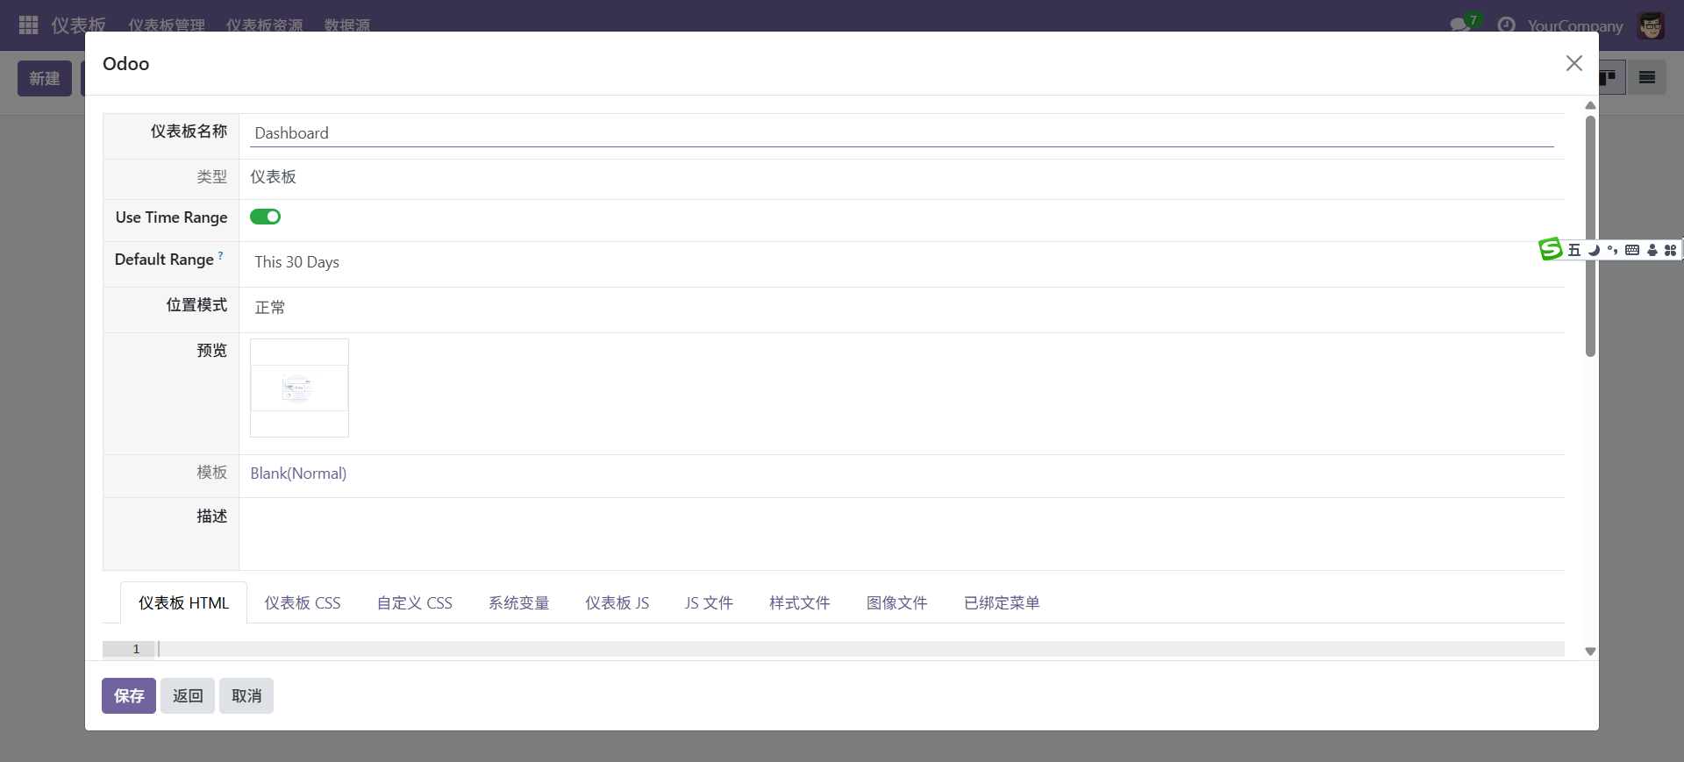This screenshot has height=762, width=1684.
Task: Switch to the 仪表板 CSS tab
Action: click(x=303, y=603)
